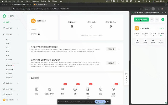
Task: Click the refresh icon in side panel
Action: coord(157,19)
